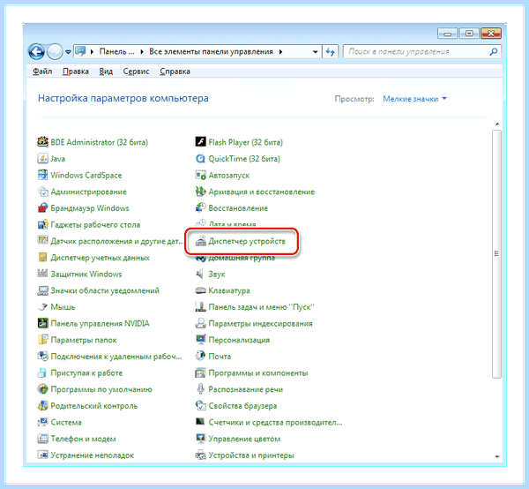Click the Программы по умолчанию icon
Image resolution: width=529 pixels, height=489 pixels.
pos(42,389)
